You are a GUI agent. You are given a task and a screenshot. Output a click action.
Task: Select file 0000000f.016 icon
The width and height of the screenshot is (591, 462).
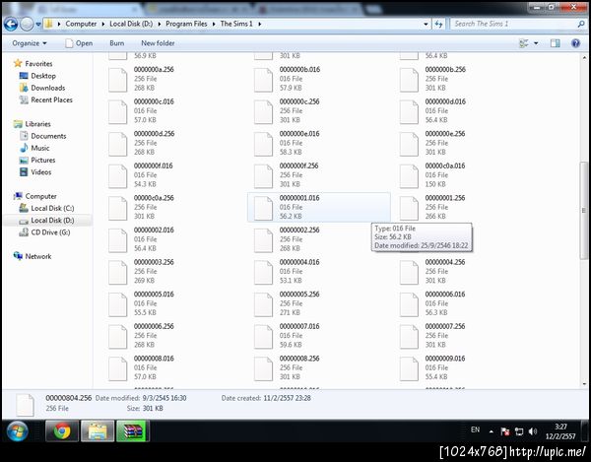pyautogui.click(x=117, y=176)
